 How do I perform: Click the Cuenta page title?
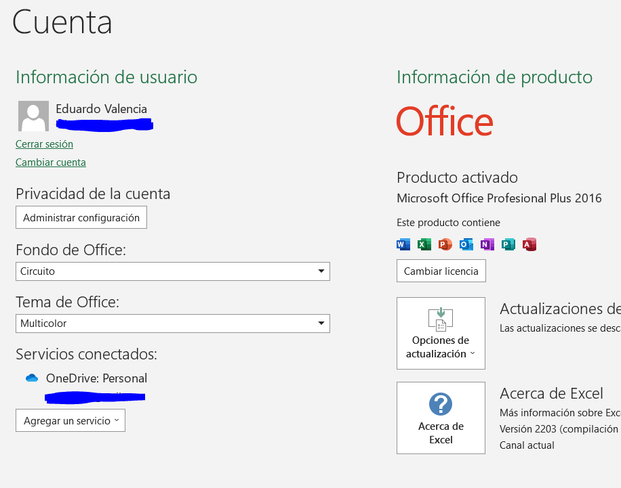[62, 22]
